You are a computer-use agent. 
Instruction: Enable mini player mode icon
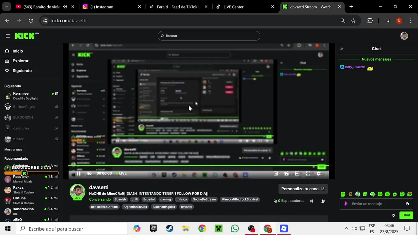click(x=276, y=174)
